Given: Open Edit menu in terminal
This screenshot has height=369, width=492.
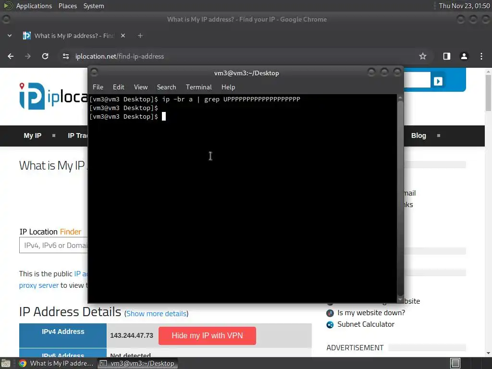Looking at the screenshot, I should point(119,87).
